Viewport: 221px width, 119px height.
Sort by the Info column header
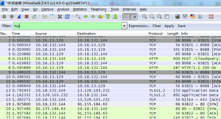click(x=201, y=34)
